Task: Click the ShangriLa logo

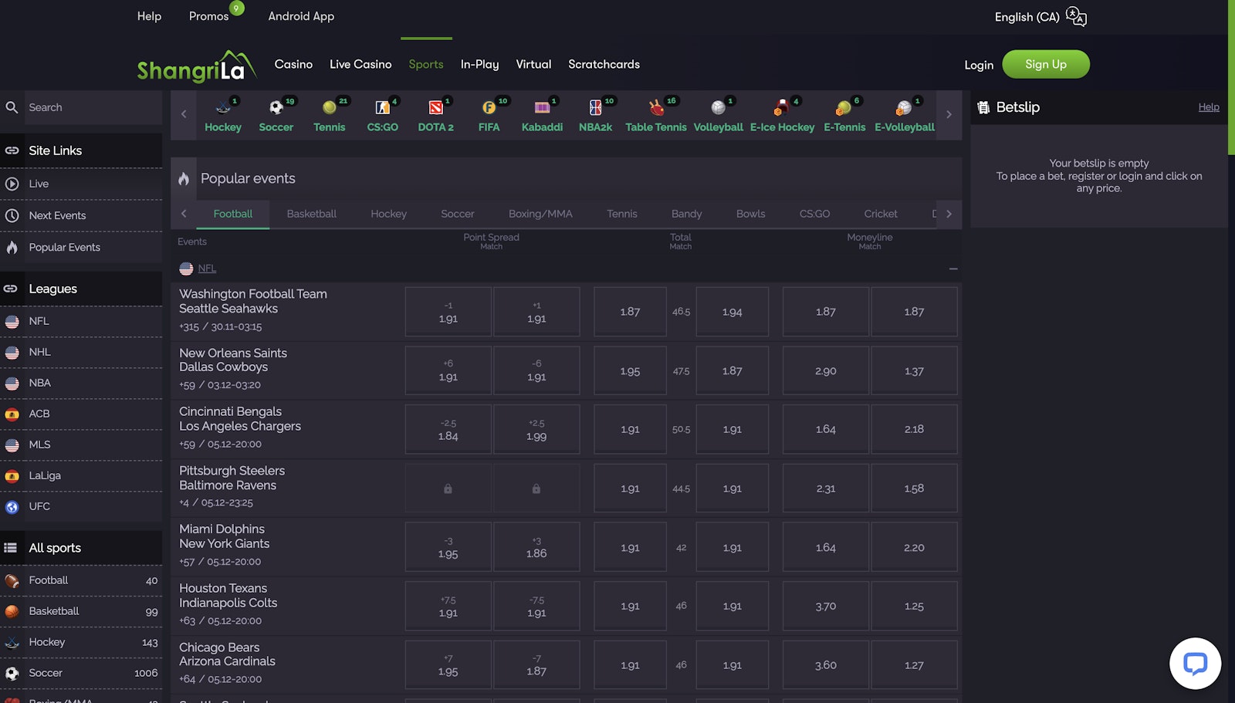Action: [196, 67]
